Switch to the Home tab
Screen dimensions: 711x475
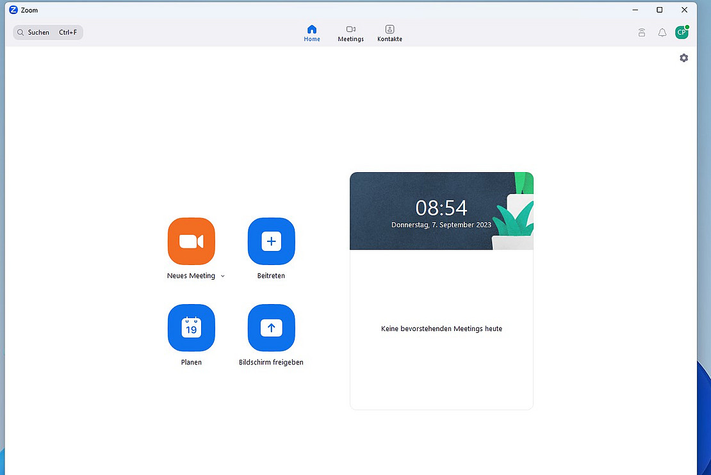(x=312, y=33)
